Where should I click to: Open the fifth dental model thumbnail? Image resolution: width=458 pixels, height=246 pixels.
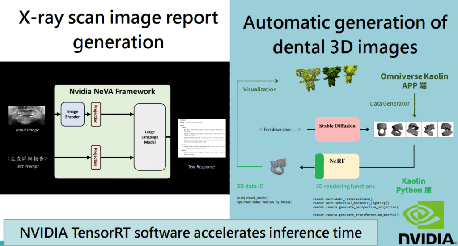pos(445,129)
